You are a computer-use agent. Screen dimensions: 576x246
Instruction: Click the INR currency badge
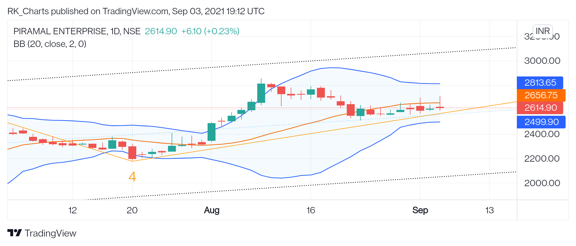(x=543, y=31)
